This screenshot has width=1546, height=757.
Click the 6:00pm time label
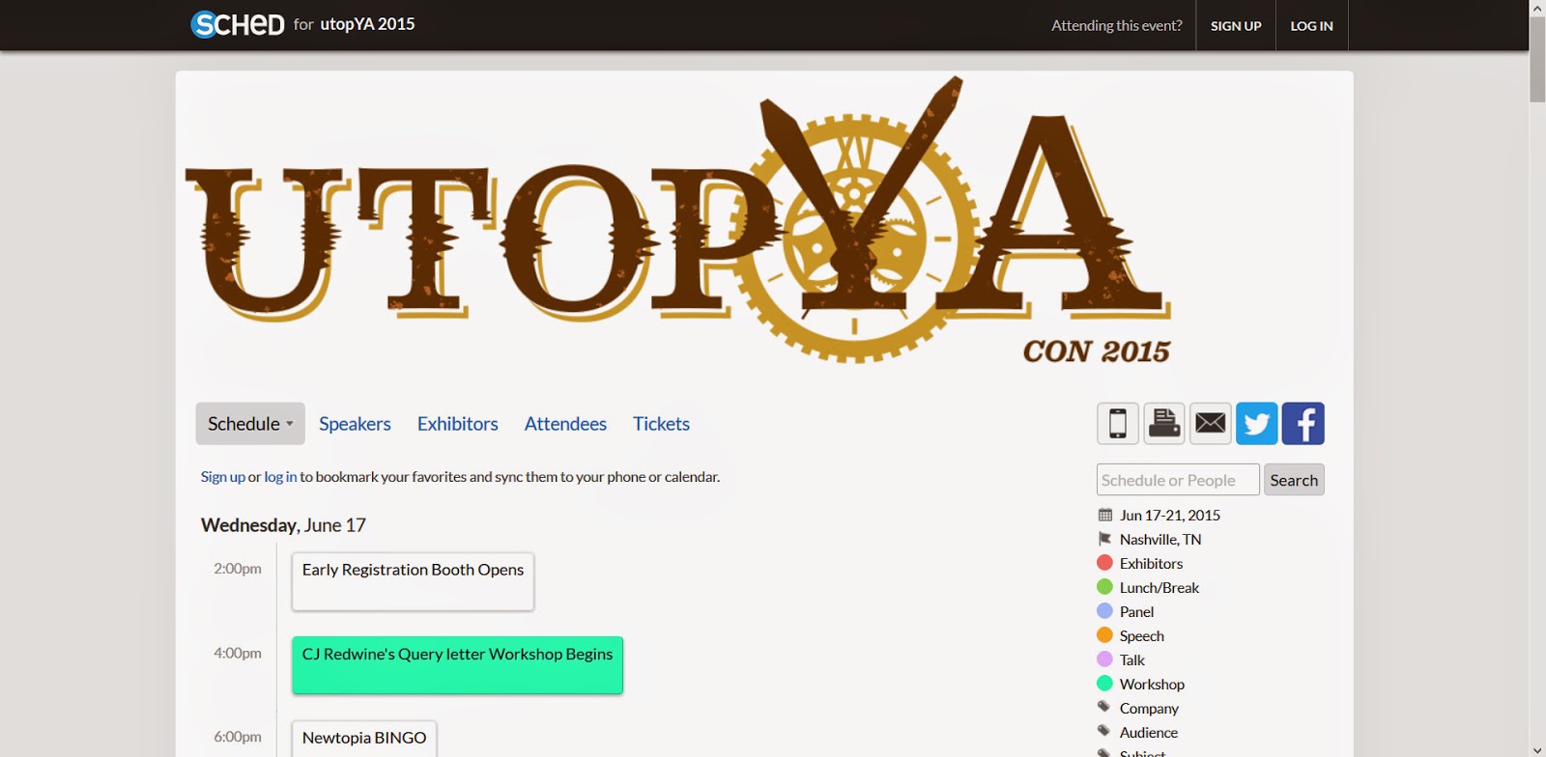238,737
